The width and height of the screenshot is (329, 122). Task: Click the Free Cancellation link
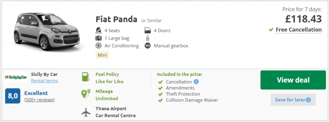(x=298, y=30)
